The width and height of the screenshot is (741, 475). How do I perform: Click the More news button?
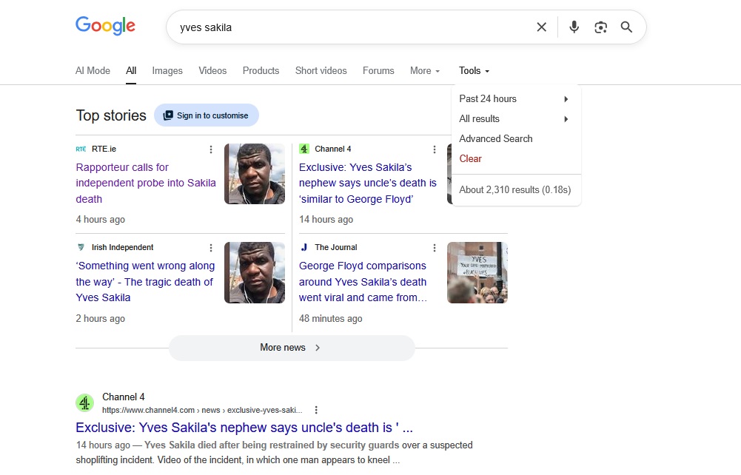[x=292, y=348]
